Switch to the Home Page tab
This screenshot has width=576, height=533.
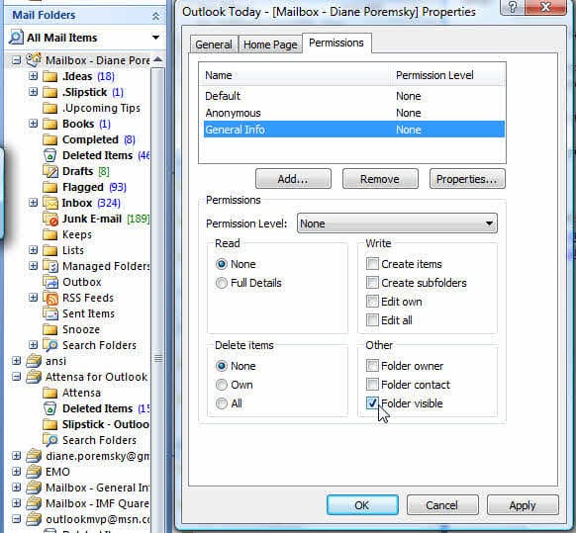pos(270,44)
